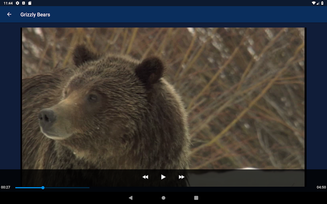327x204 pixels.
Task: Tap the SD card status icon
Action: [30, 3]
